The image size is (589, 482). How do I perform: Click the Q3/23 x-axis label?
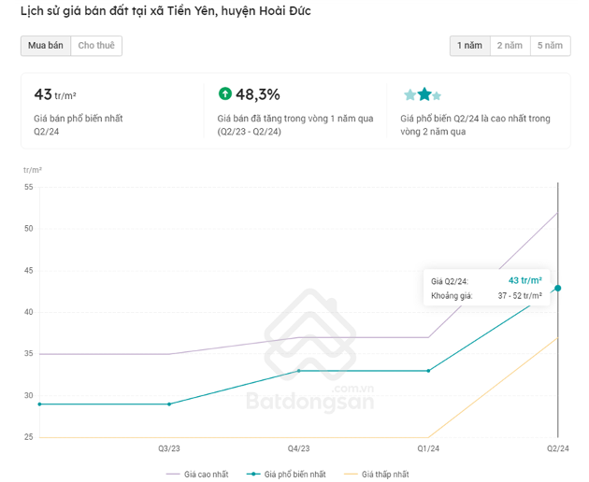click(x=169, y=448)
